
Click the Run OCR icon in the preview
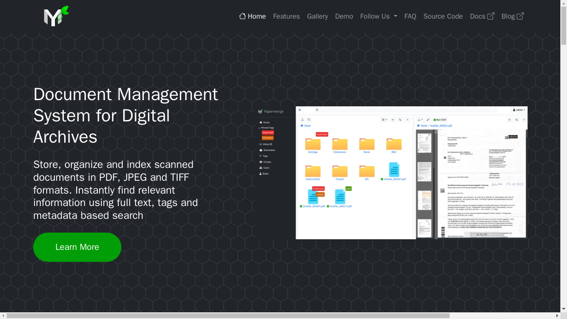point(435,120)
